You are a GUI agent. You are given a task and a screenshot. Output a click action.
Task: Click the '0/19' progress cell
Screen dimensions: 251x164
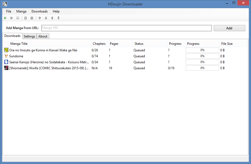171,68
